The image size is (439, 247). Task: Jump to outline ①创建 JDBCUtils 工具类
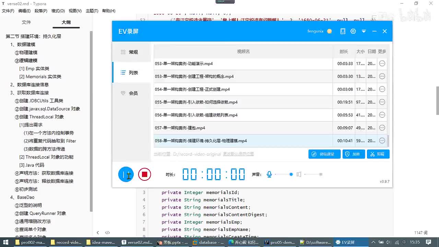pyautogui.click(x=39, y=101)
